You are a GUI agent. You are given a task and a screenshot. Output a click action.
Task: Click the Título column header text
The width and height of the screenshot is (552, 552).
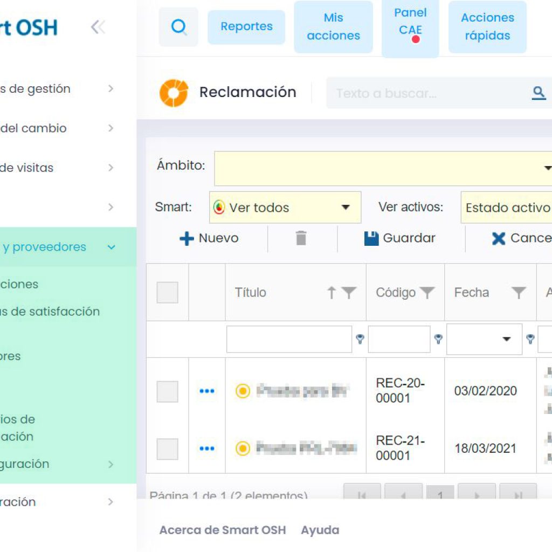click(250, 293)
